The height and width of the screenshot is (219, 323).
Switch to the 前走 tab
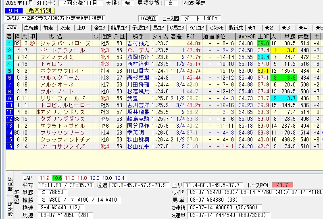coord(48,28)
